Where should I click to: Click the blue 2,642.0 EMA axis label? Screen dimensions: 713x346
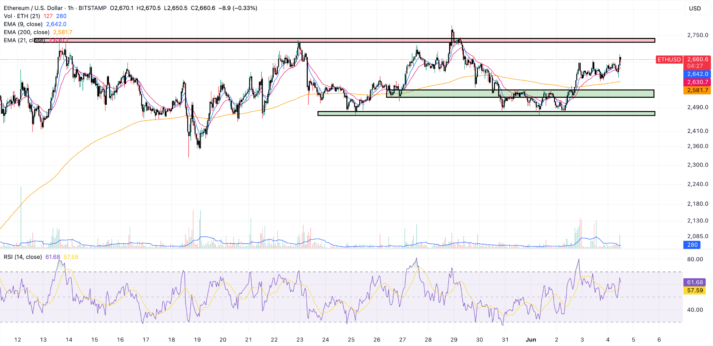pyautogui.click(x=697, y=74)
